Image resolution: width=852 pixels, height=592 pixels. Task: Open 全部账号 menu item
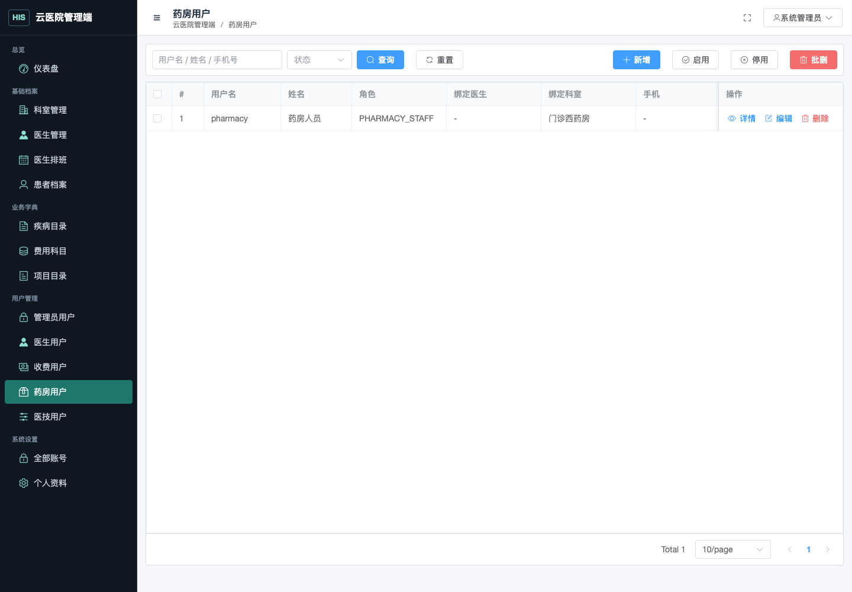point(69,458)
